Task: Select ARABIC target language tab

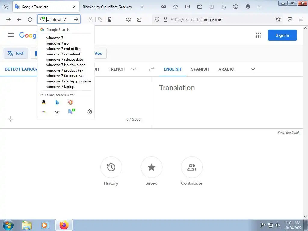Action: click(226, 69)
